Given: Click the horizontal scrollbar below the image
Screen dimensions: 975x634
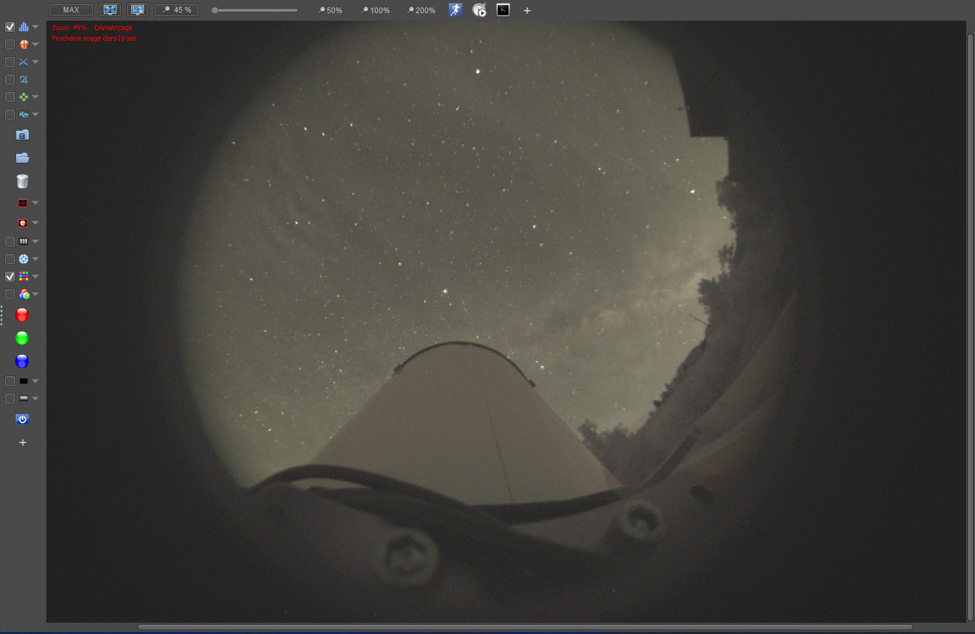Looking at the screenshot, I should click(x=524, y=627).
